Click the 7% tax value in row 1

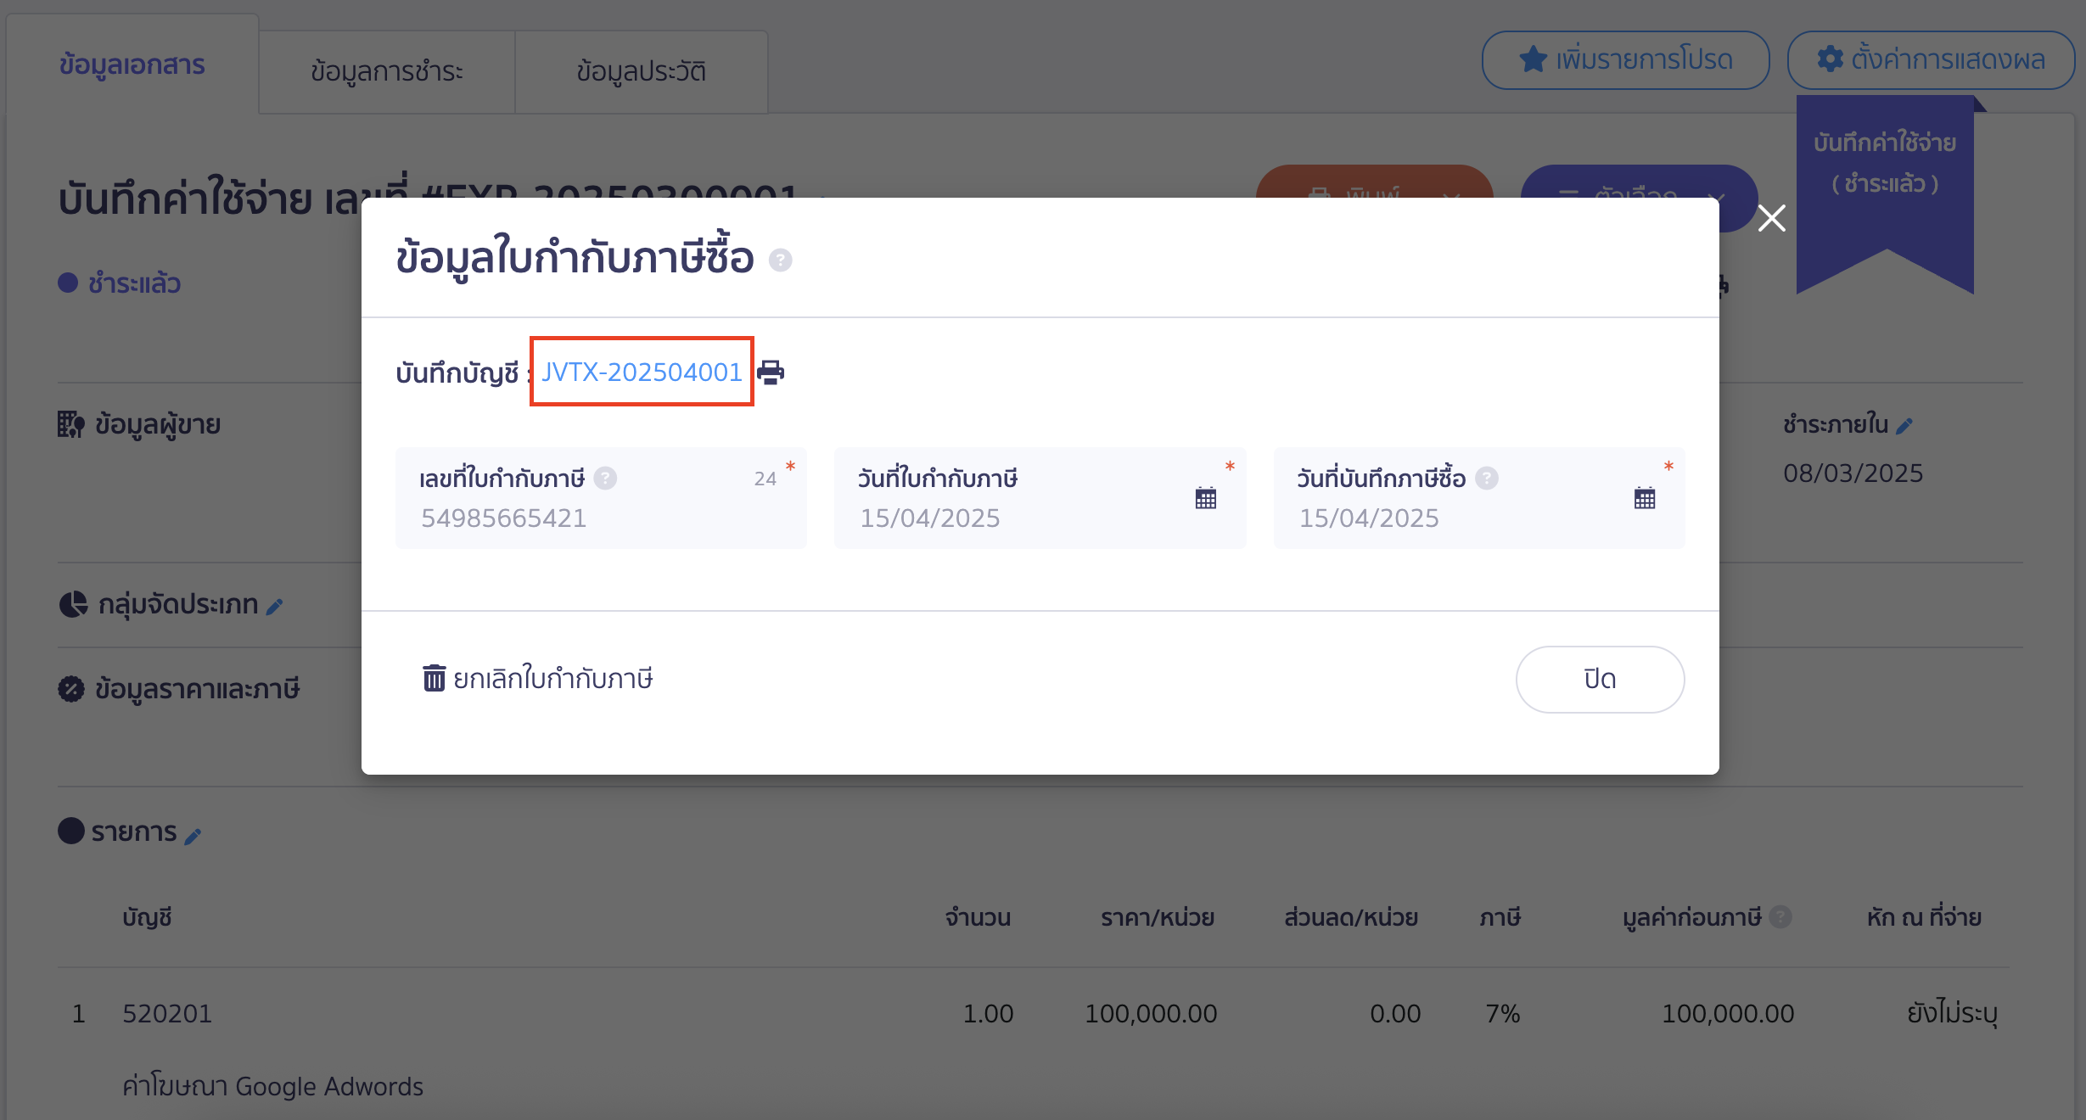coord(1502,1013)
